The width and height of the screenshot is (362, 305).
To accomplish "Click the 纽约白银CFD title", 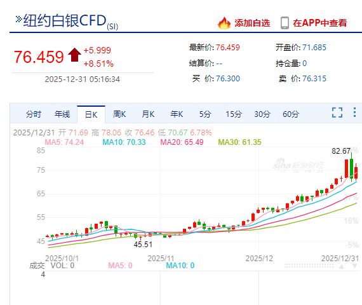I will click(x=65, y=20).
